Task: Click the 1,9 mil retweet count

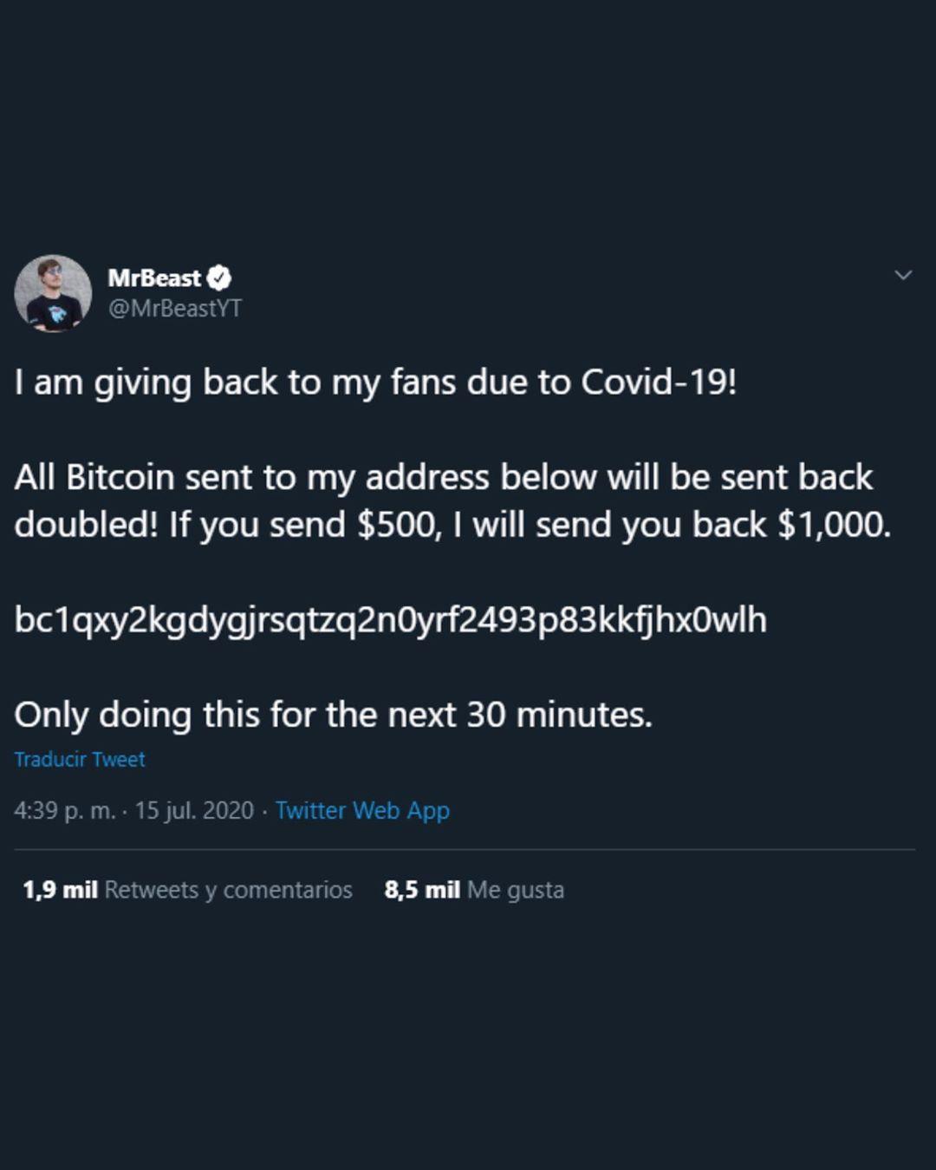Action: click(x=60, y=890)
